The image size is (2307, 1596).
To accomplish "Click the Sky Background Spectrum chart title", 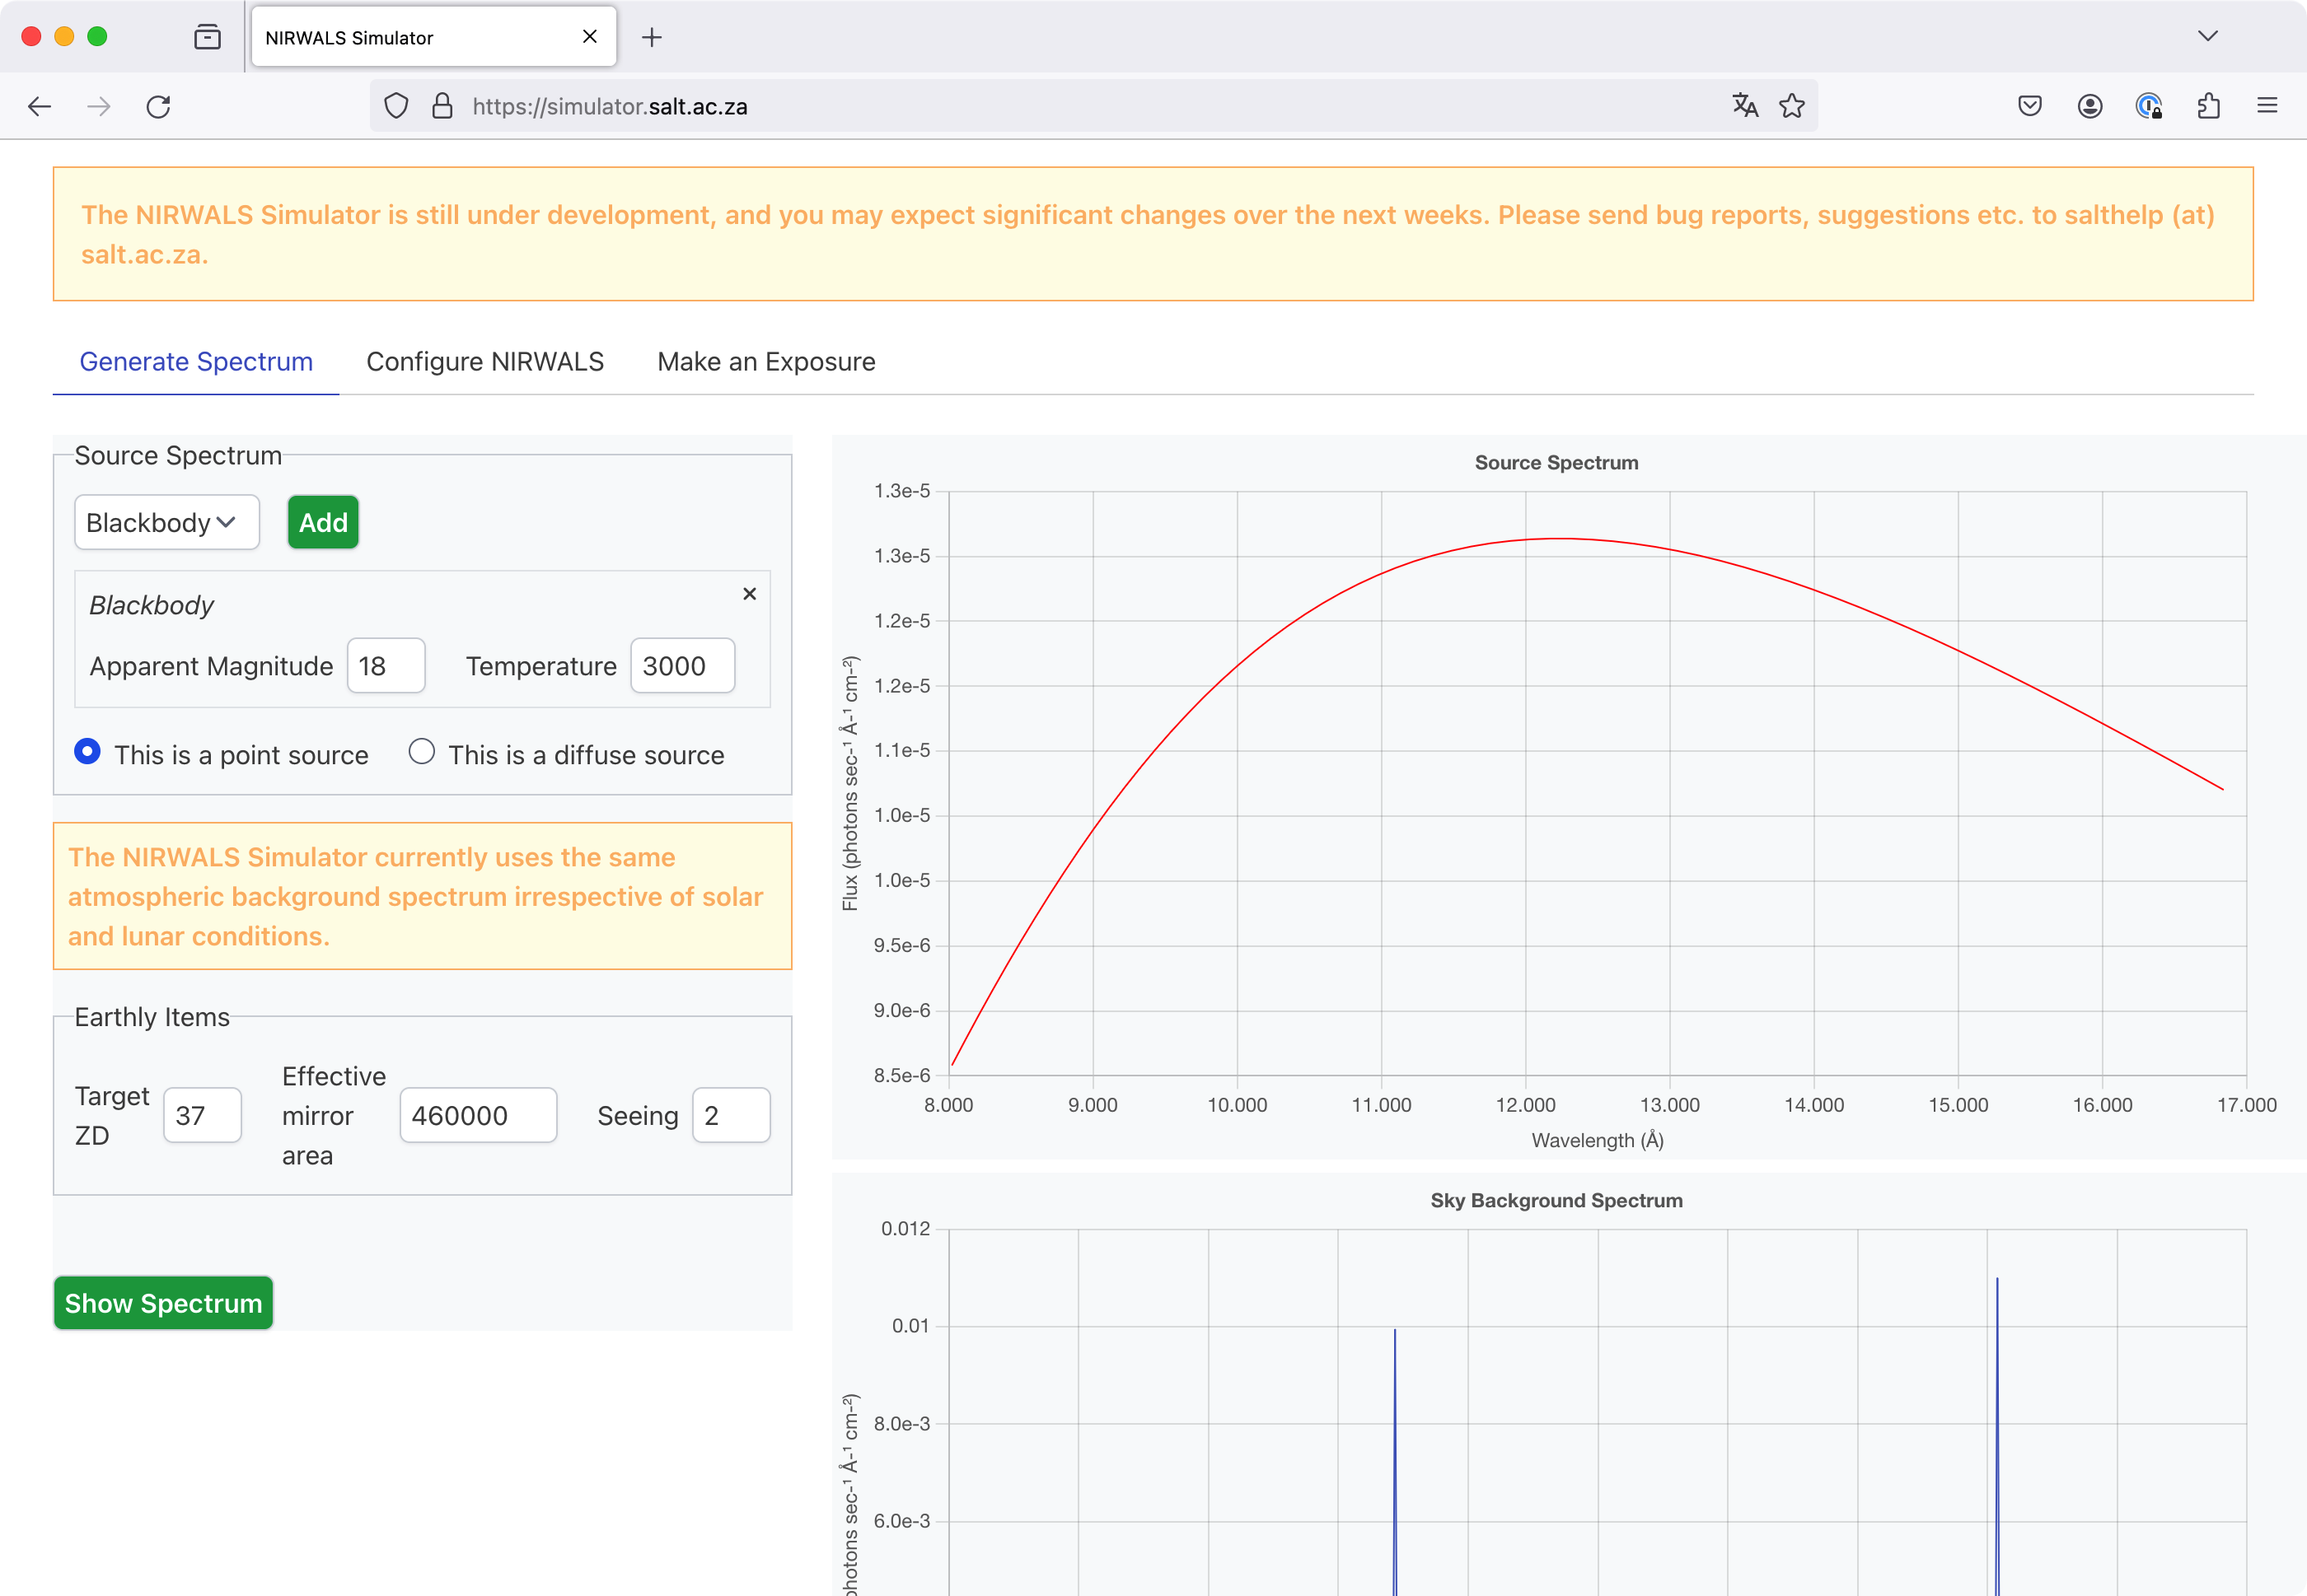I will tap(1556, 1201).
